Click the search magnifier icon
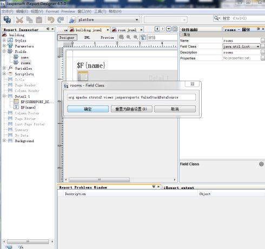This screenshot has width=265, height=249. [x=216, y=18]
